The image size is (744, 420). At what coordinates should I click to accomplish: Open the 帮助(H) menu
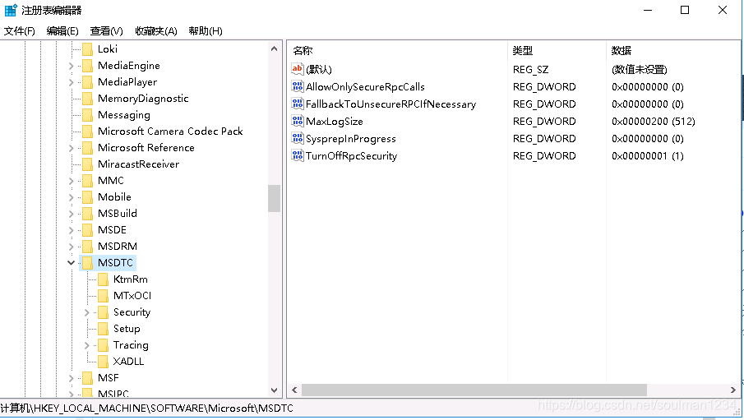pos(206,31)
